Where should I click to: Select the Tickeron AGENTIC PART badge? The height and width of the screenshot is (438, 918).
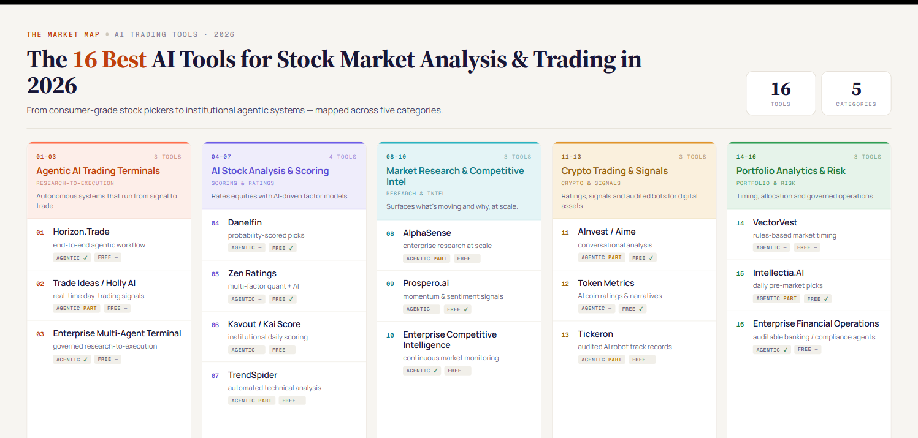(602, 360)
